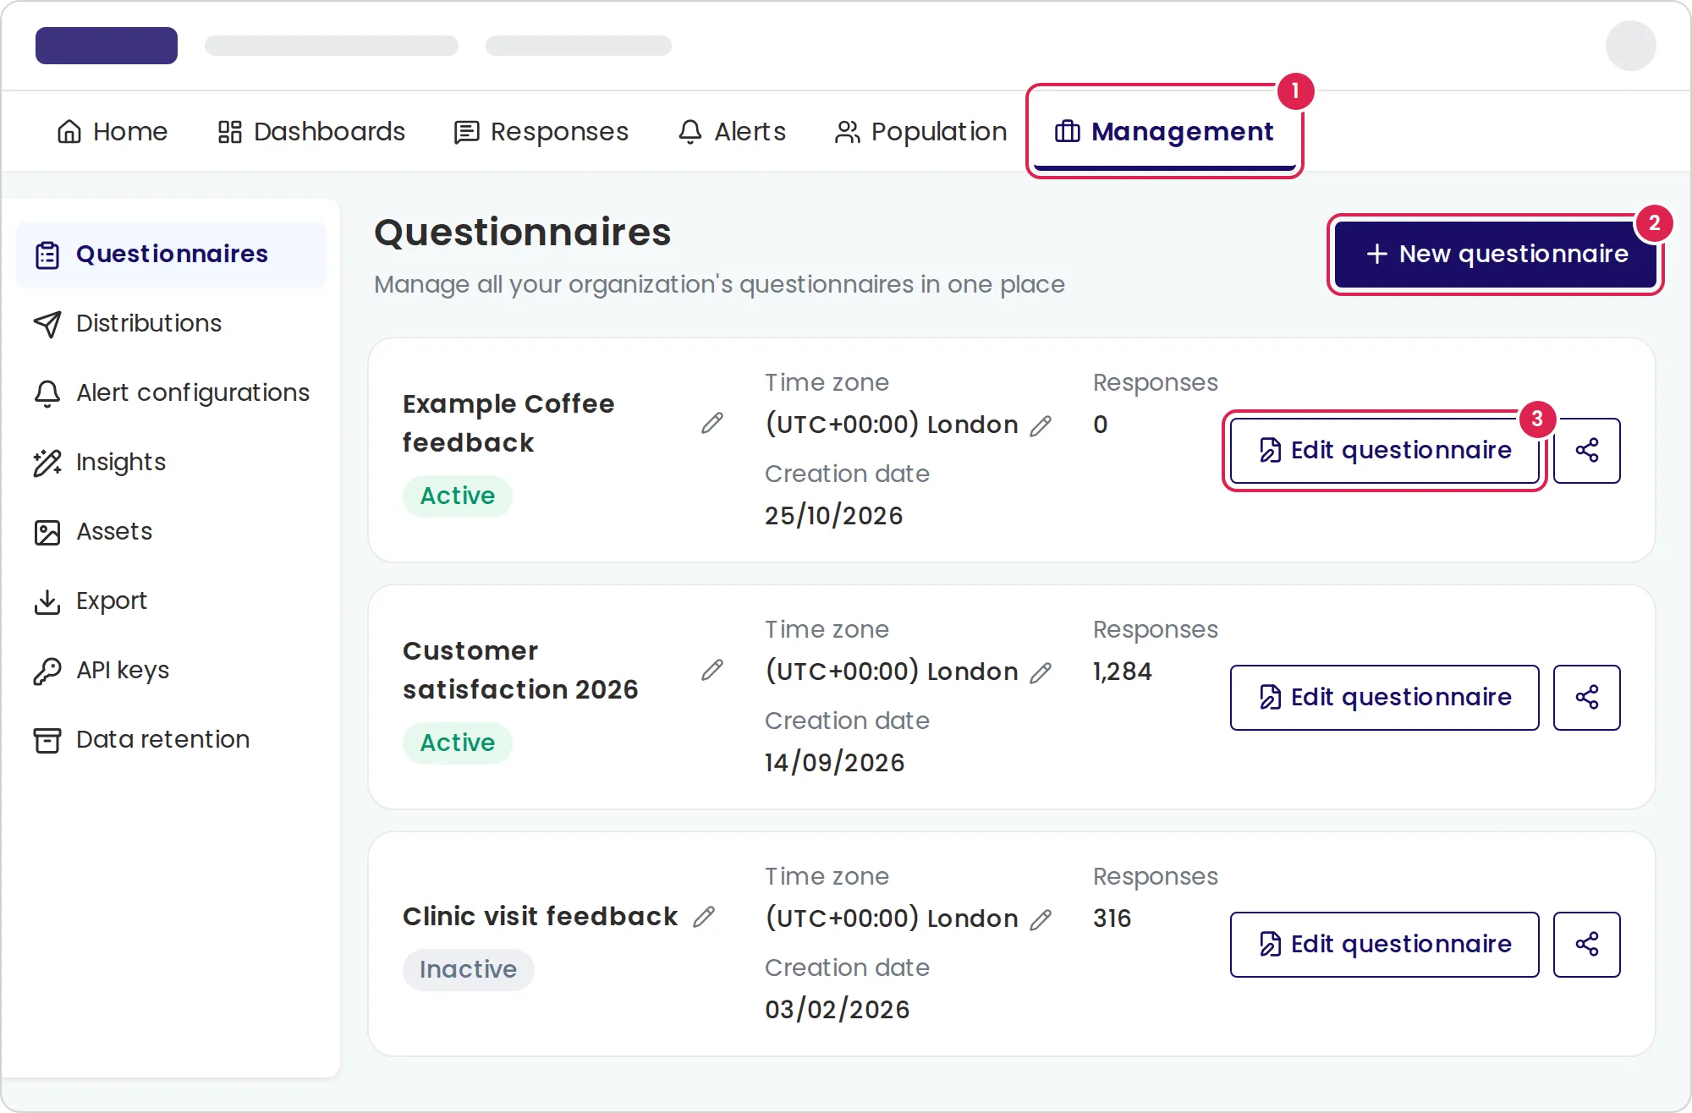
Task: Open Data retention in the sidebar
Action: (x=171, y=739)
